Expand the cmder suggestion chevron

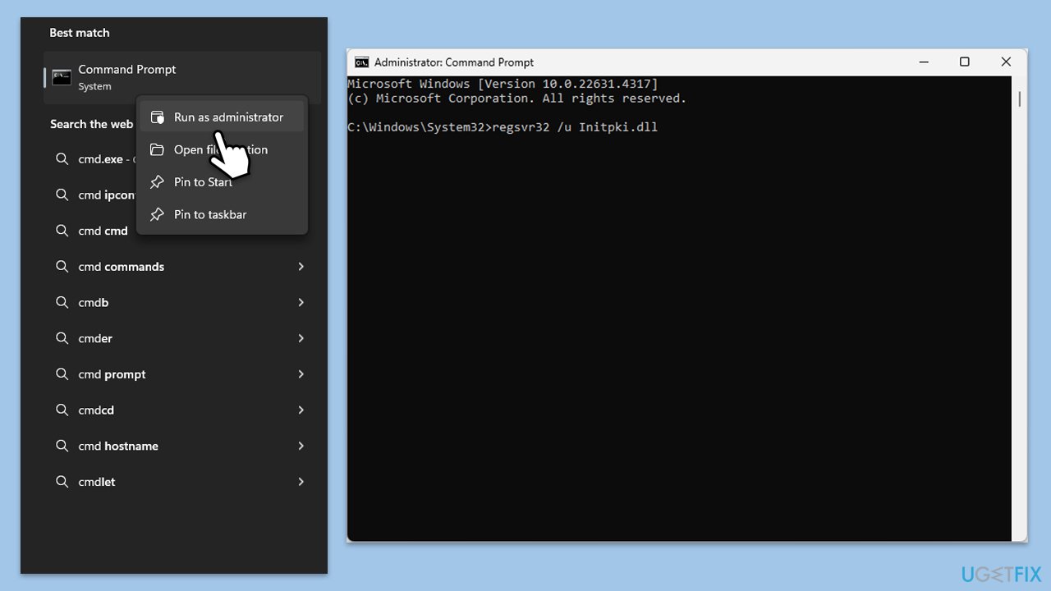point(301,338)
